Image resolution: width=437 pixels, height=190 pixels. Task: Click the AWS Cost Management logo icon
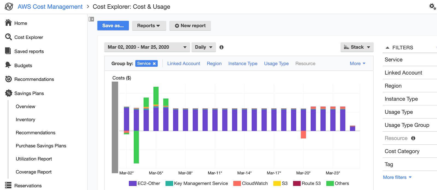point(9,7)
